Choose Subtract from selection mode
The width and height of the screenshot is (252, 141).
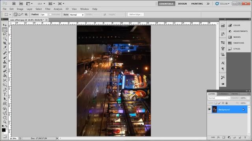tap(22, 14)
